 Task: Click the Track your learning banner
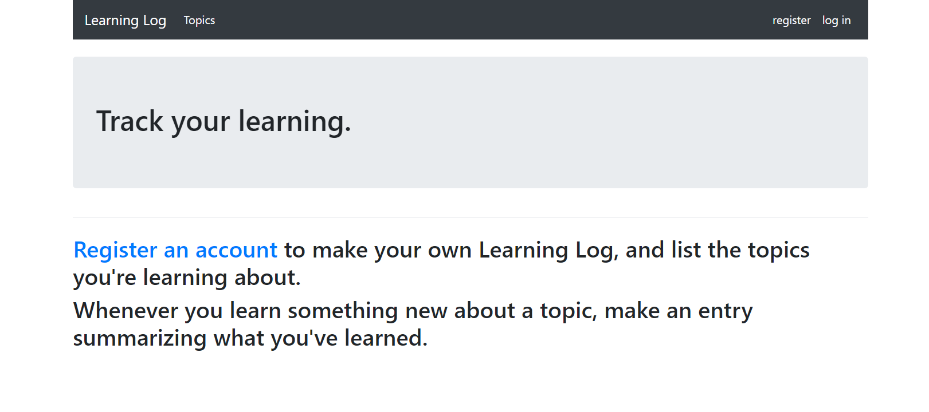pos(224,121)
